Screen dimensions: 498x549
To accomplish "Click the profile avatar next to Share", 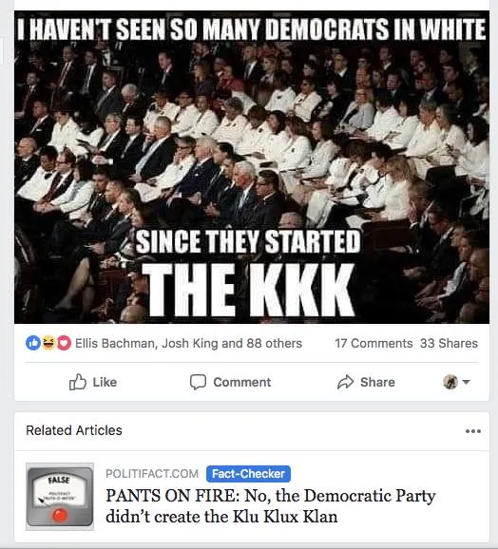I will 450,382.
